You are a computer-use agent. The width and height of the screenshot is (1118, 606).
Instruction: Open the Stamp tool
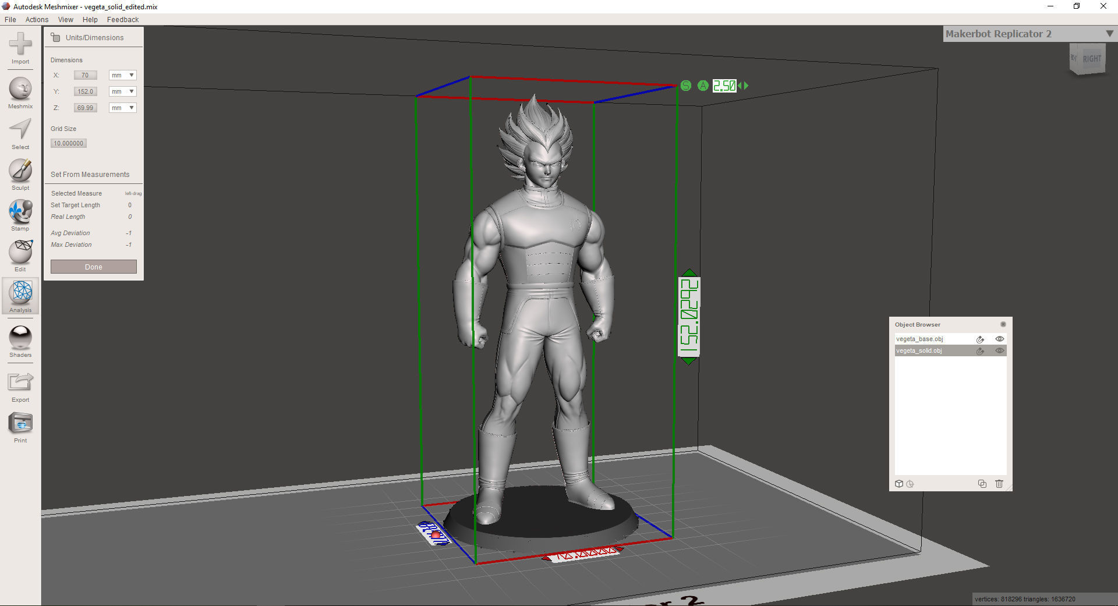point(20,215)
